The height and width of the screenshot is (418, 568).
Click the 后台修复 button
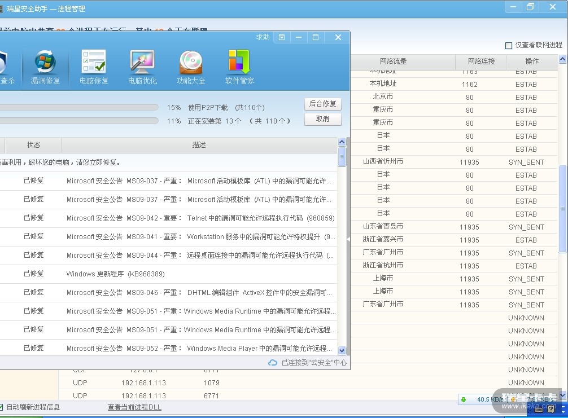click(323, 104)
